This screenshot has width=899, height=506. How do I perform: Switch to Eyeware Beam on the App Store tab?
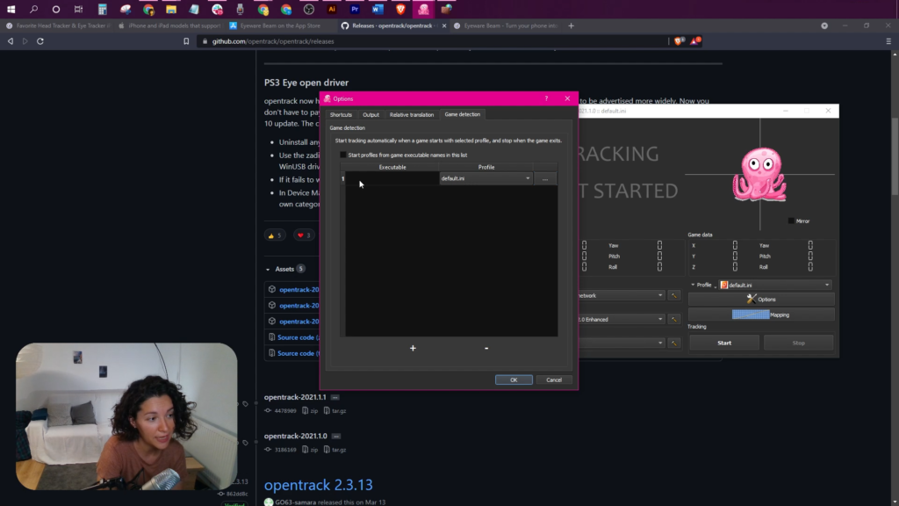280,25
